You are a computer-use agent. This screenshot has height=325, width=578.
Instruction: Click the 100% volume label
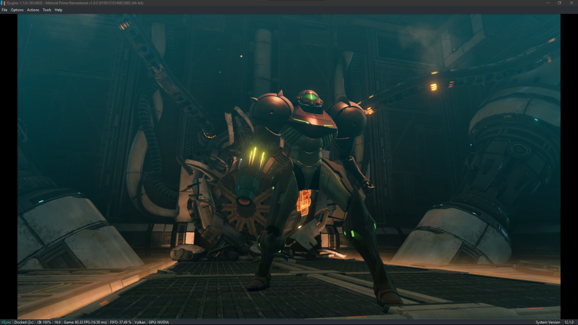point(47,322)
